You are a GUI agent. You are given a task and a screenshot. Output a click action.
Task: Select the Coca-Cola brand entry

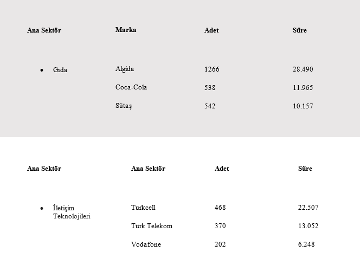[x=131, y=87]
